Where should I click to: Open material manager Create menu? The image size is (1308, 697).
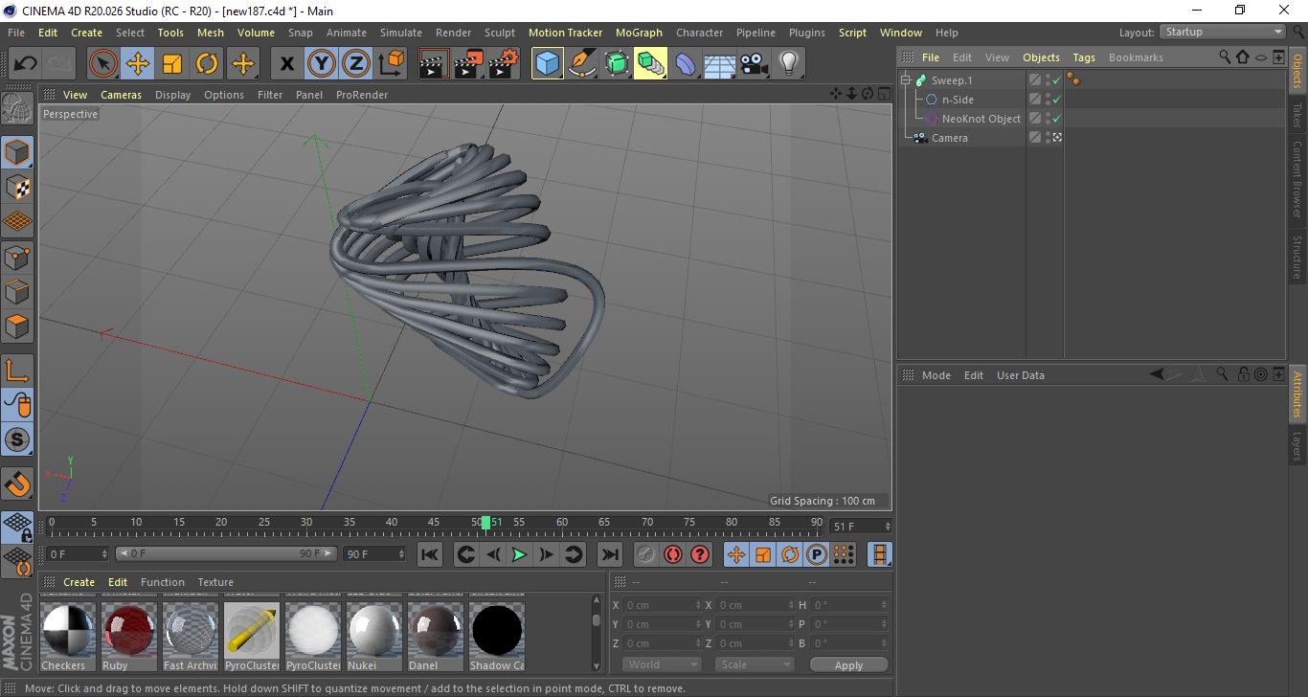click(x=79, y=582)
